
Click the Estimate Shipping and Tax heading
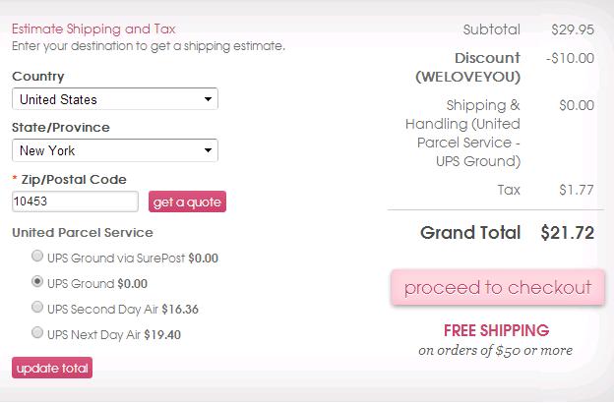93,29
